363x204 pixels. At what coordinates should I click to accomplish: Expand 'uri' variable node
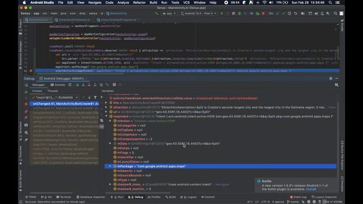[106, 112]
